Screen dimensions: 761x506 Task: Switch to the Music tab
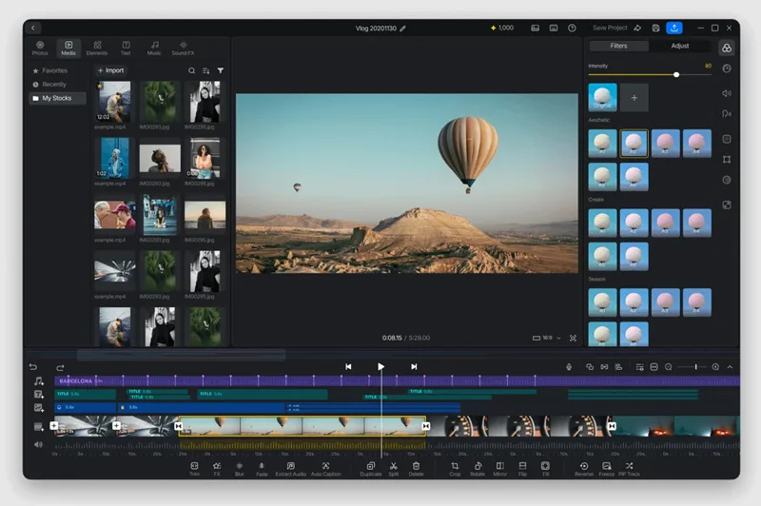tap(154, 48)
